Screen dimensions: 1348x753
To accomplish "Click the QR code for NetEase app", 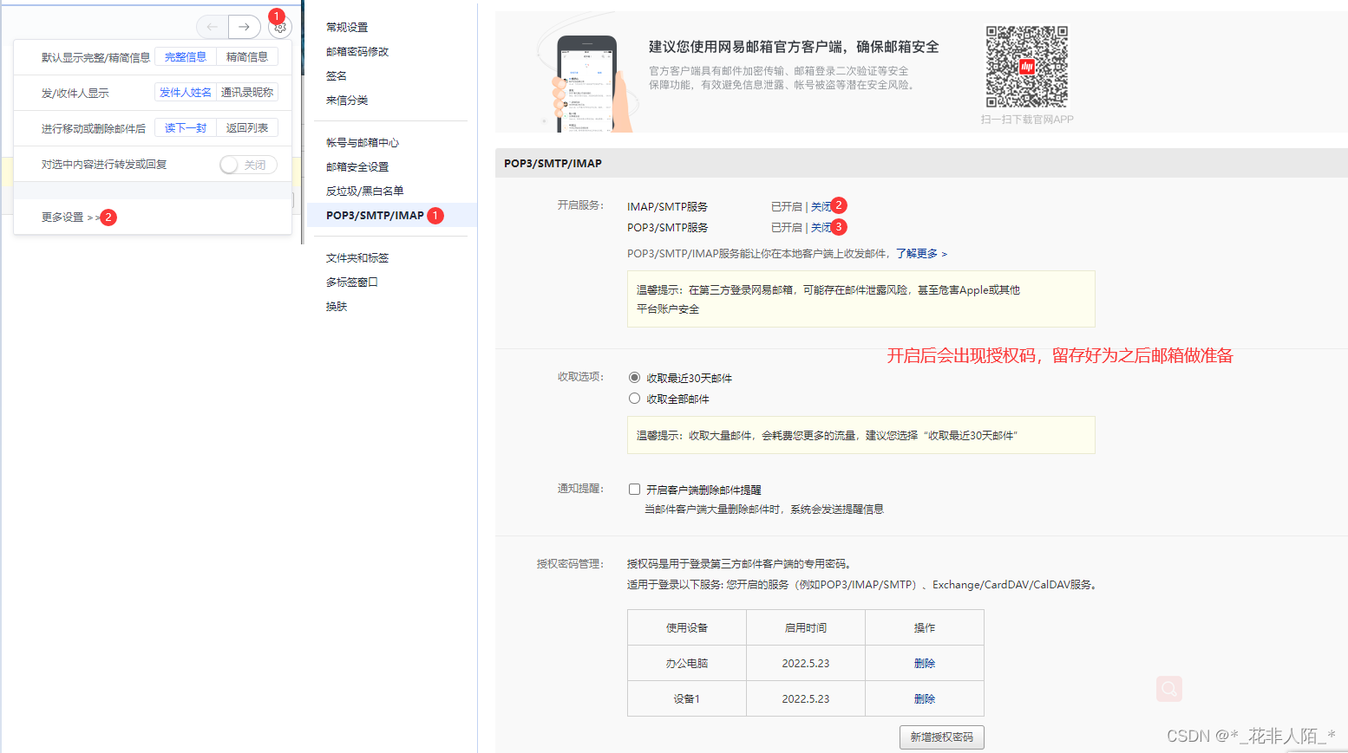I will pos(1027,67).
